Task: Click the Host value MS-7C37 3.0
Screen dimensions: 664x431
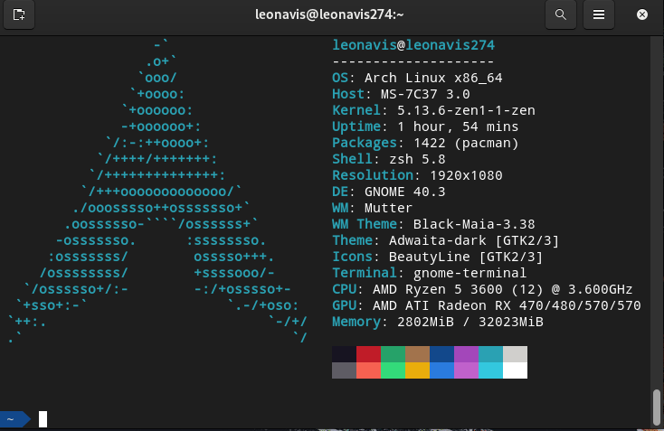Action: [425, 94]
